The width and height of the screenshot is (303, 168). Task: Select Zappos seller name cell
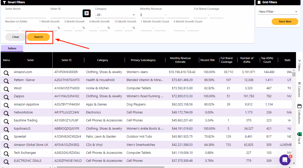pos(19,96)
